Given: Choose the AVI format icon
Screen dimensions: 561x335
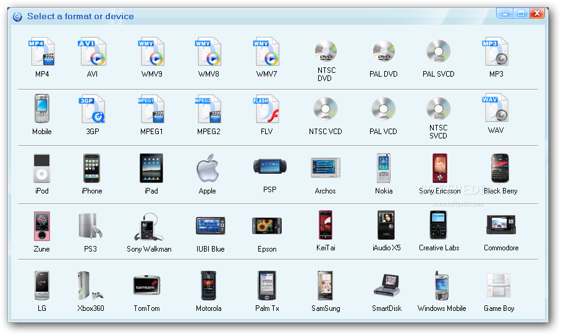Looking at the screenshot, I should click(92, 52).
